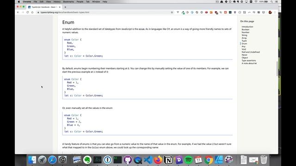Jump to the String section link
296x166 pixels.
244,35
